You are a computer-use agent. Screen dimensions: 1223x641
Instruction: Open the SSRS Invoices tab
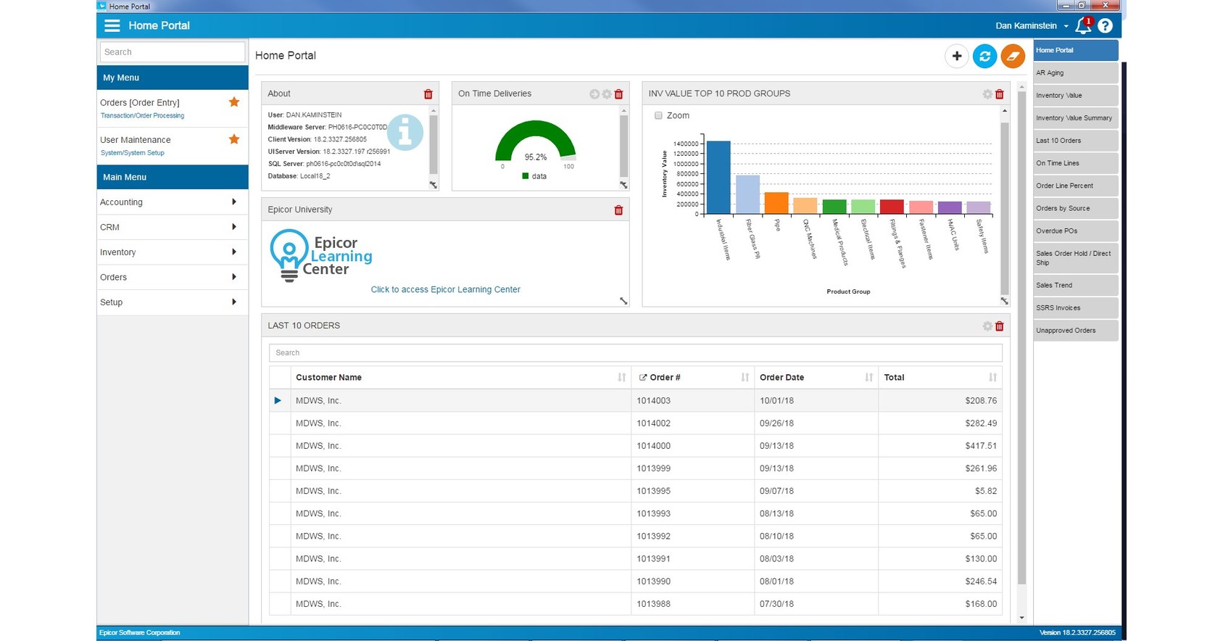[x=1076, y=307]
